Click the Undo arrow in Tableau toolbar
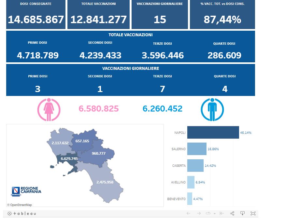 188,213
